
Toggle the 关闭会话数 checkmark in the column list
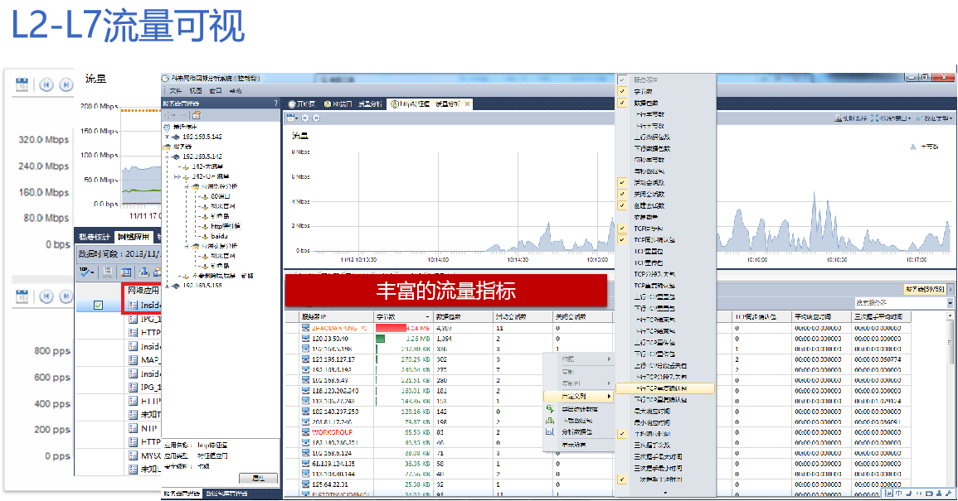point(622,194)
